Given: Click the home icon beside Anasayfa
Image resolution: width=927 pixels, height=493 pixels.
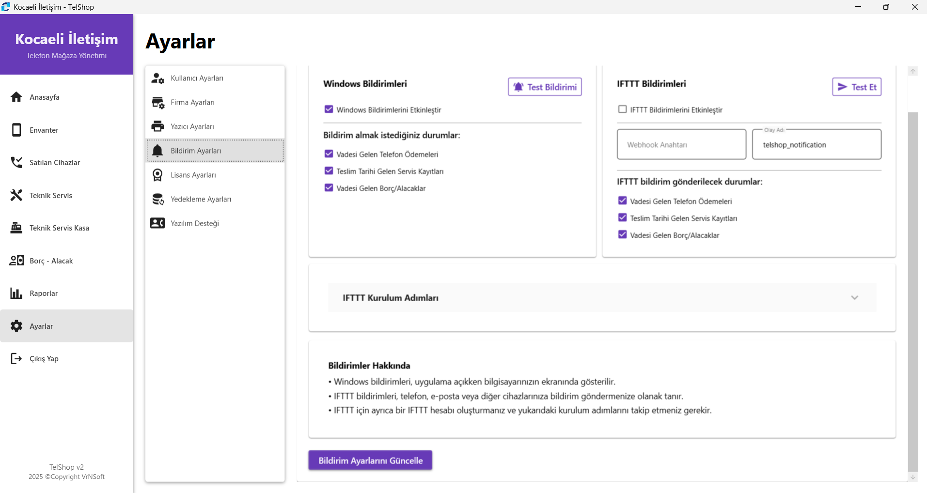Looking at the screenshot, I should click(x=16, y=97).
